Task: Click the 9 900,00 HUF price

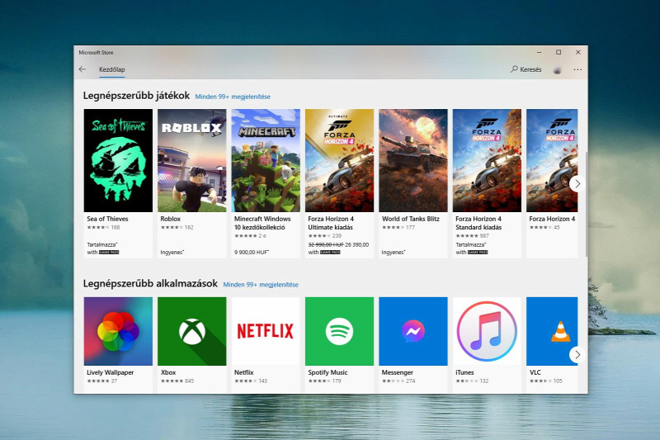Action: [x=252, y=253]
